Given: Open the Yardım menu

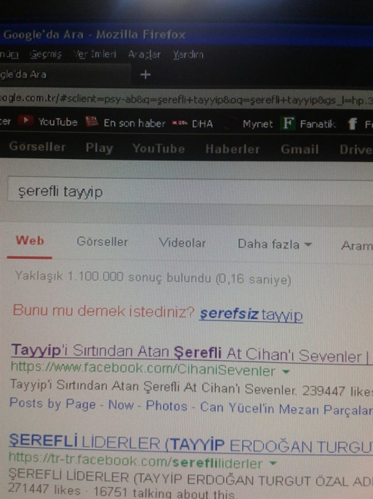Looking at the screenshot, I should (x=188, y=55).
